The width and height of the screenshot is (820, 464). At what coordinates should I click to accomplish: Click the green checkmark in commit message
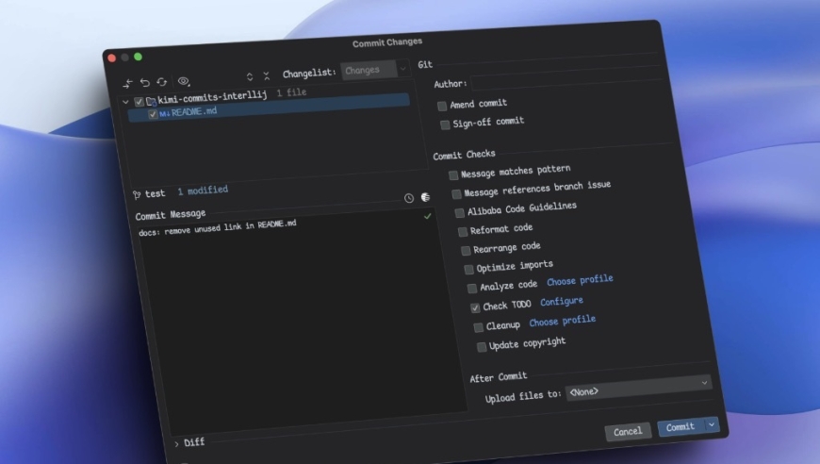[428, 216]
